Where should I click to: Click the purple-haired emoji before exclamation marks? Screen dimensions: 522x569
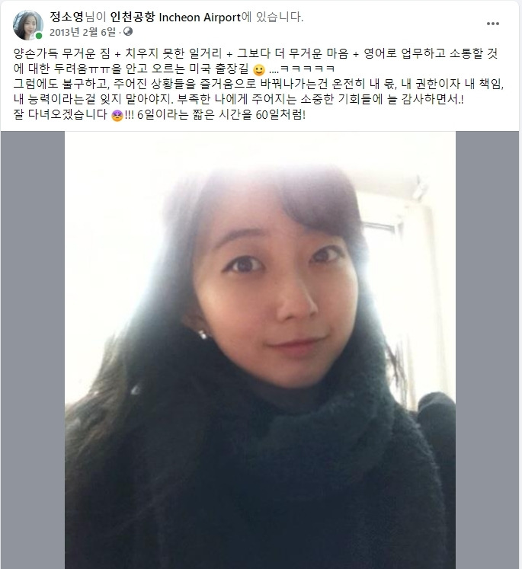[117, 115]
